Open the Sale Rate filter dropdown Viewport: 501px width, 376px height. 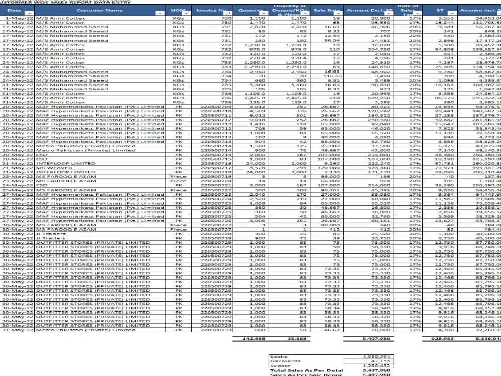338,13
